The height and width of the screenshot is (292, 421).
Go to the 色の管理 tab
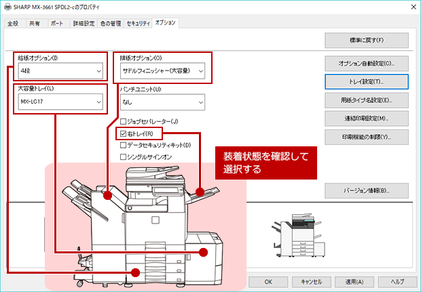coord(111,24)
